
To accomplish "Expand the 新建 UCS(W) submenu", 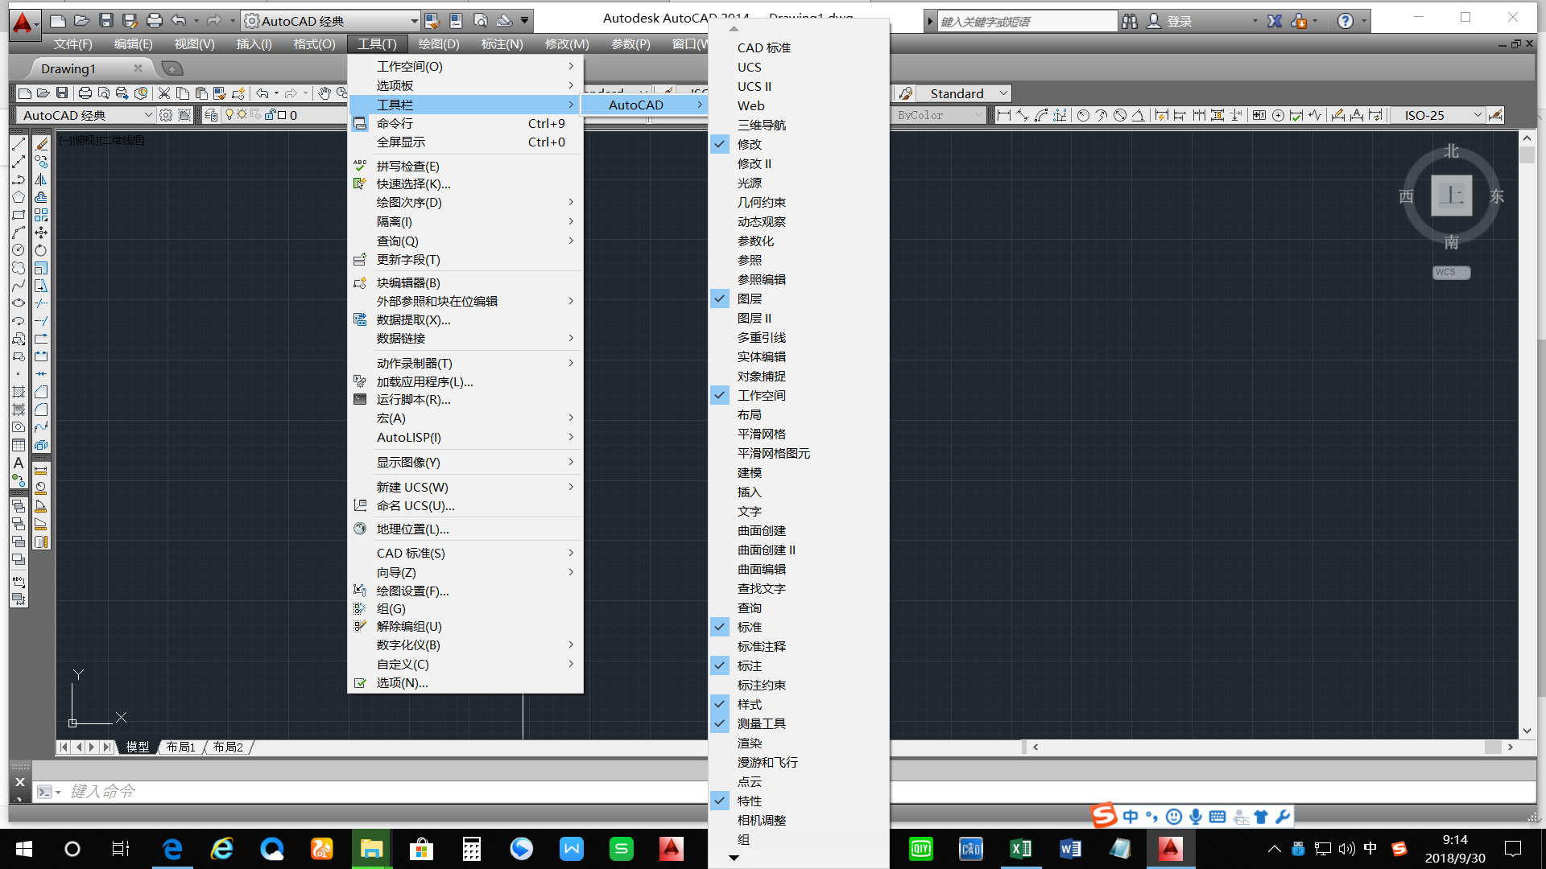I will 465,487.
